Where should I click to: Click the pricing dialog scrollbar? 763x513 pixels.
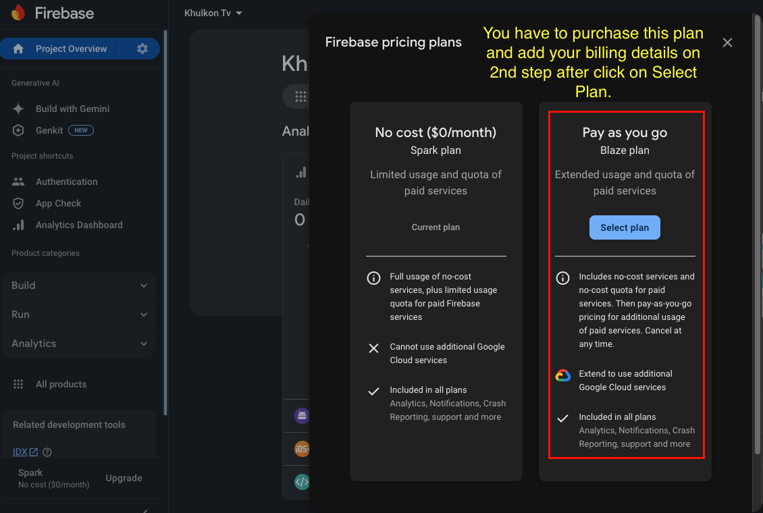pyautogui.click(x=757, y=236)
